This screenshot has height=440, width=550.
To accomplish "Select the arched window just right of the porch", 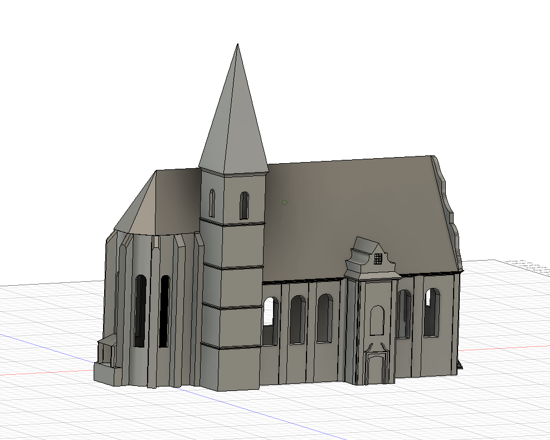I will (403, 315).
